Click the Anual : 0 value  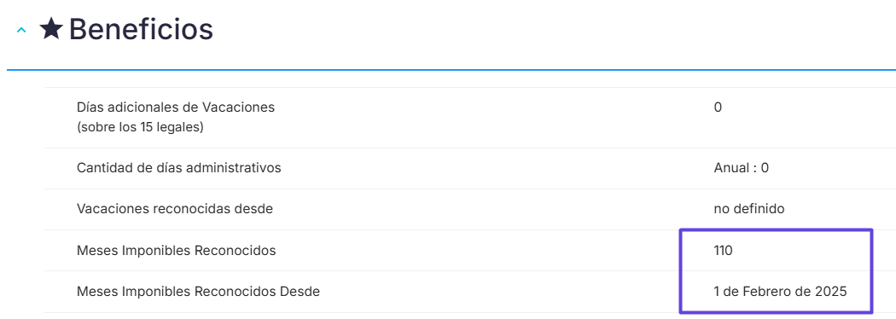point(742,168)
